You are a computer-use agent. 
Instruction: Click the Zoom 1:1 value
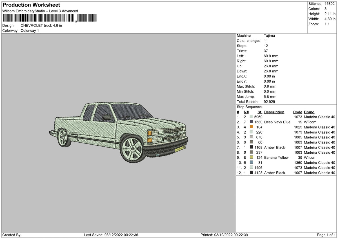coord(327,24)
